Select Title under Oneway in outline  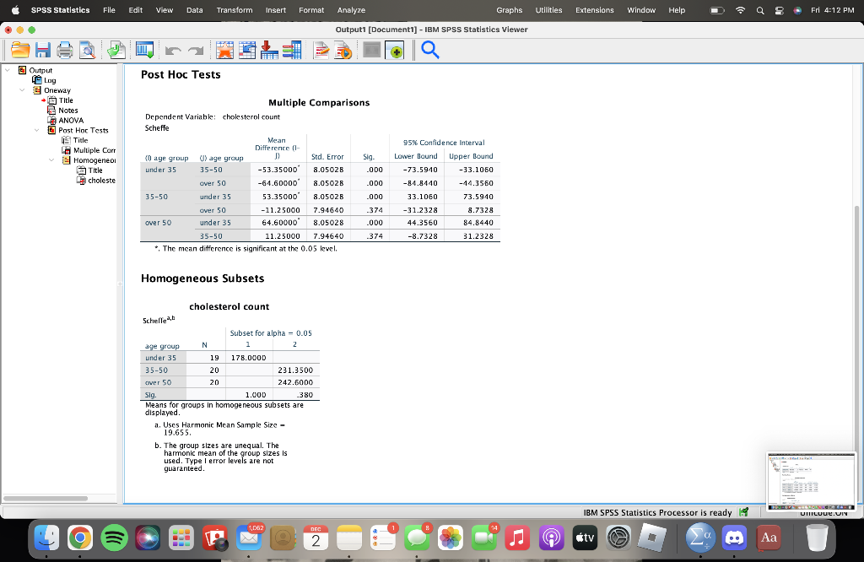(x=66, y=100)
